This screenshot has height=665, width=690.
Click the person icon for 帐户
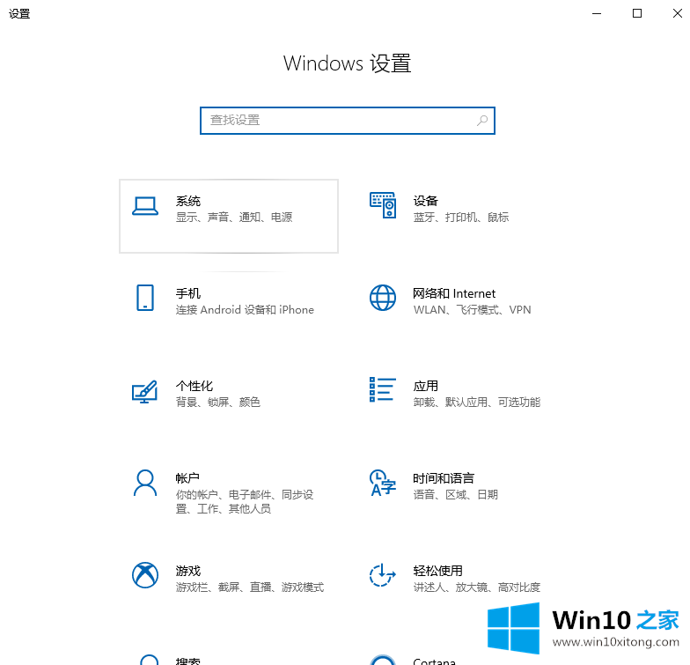145,483
